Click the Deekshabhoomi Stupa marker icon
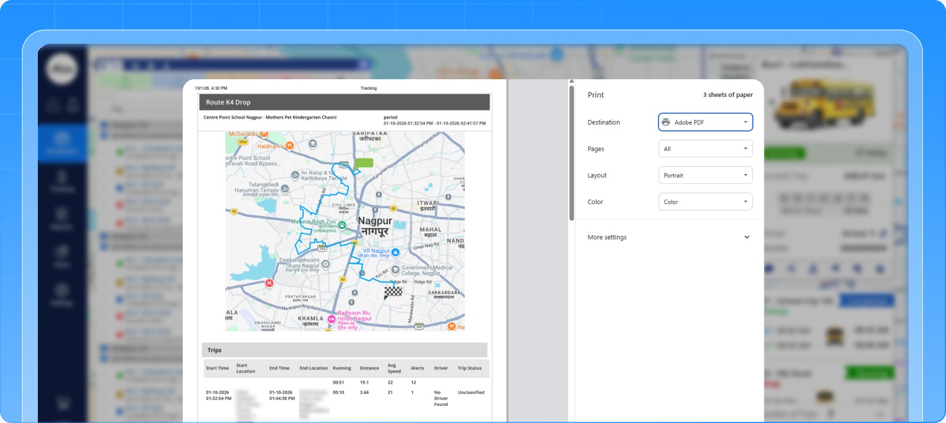Viewport: 946px width, 423px height. pos(325,264)
